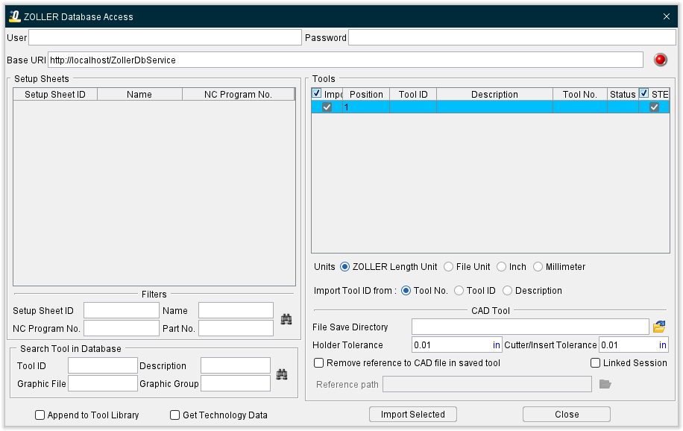The width and height of the screenshot is (683, 431).
Task: Sort tools by Status column header
Action: coord(623,94)
